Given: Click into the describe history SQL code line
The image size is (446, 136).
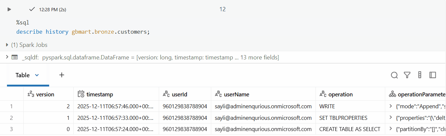Looking at the screenshot, I should (x=83, y=32).
